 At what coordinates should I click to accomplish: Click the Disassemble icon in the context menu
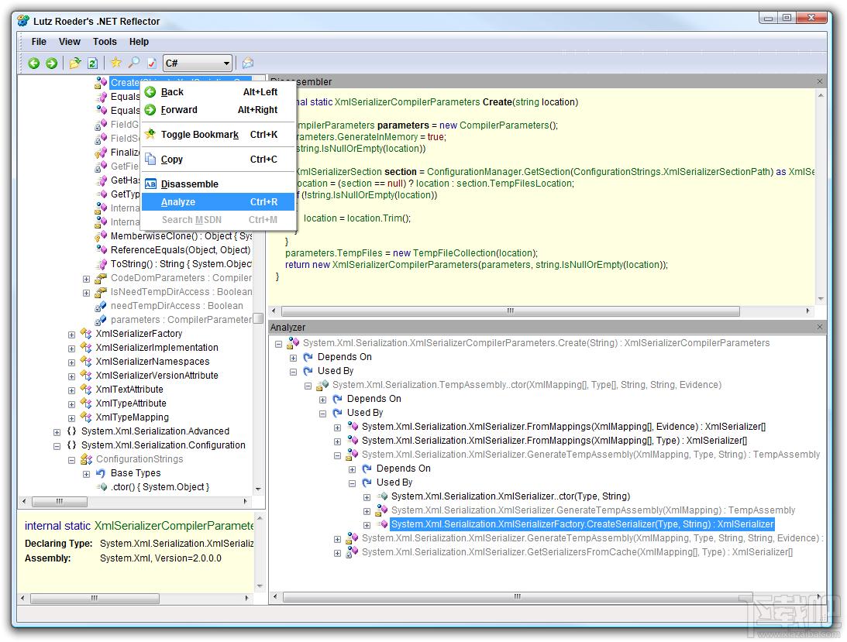[150, 184]
